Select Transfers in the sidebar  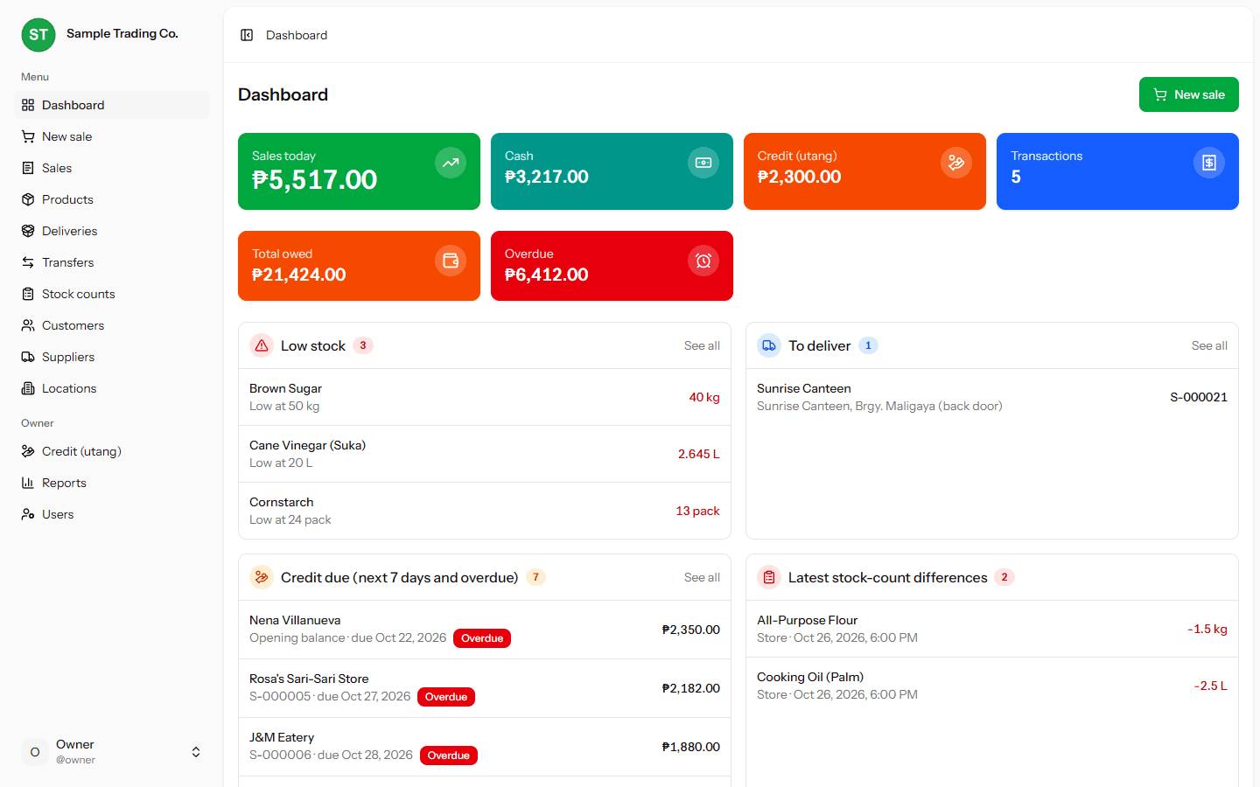pos(112,262)
